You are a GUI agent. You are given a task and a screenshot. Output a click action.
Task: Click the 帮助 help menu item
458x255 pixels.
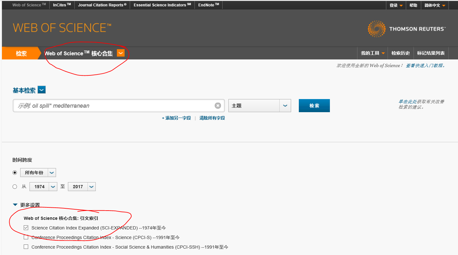[x=413, y=5]
